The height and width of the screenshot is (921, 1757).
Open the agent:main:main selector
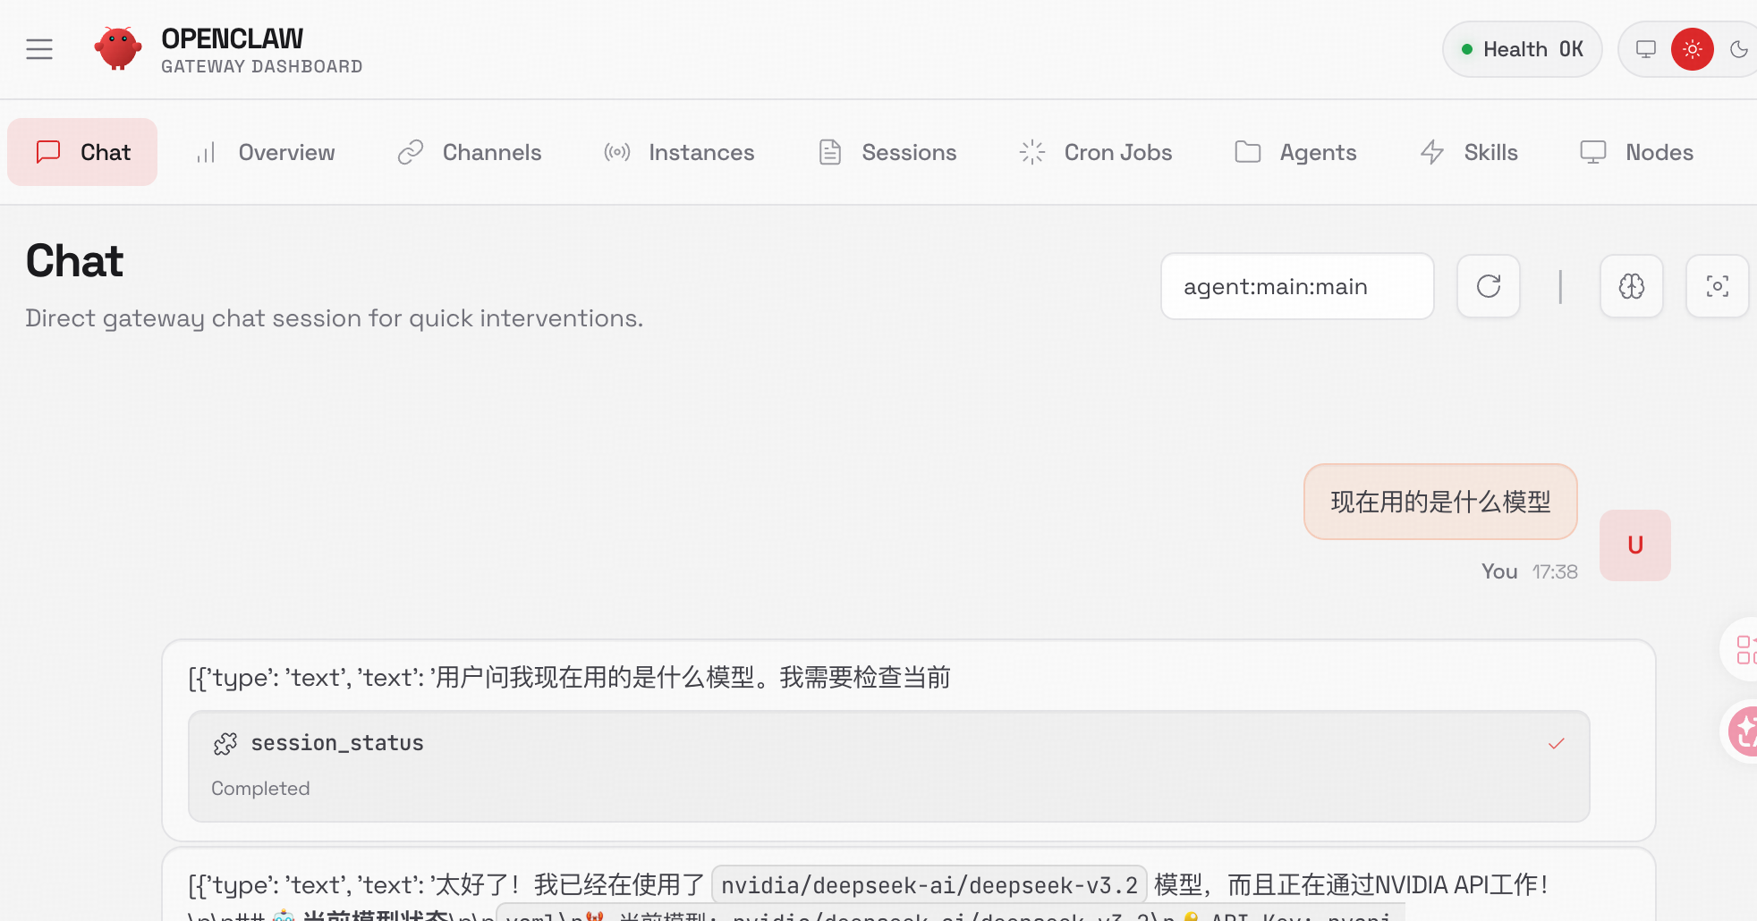pyautogui.click(x=1296, y=286)
